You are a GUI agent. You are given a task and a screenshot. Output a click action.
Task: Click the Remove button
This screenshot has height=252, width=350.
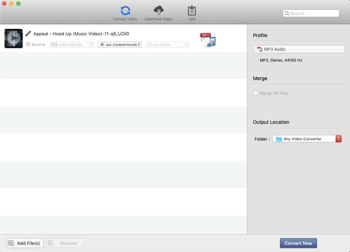[x=65, y=243]
